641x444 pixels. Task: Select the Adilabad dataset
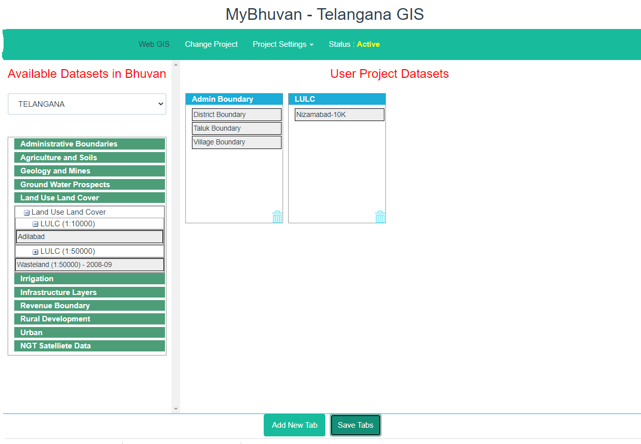(x=90, y=236)
